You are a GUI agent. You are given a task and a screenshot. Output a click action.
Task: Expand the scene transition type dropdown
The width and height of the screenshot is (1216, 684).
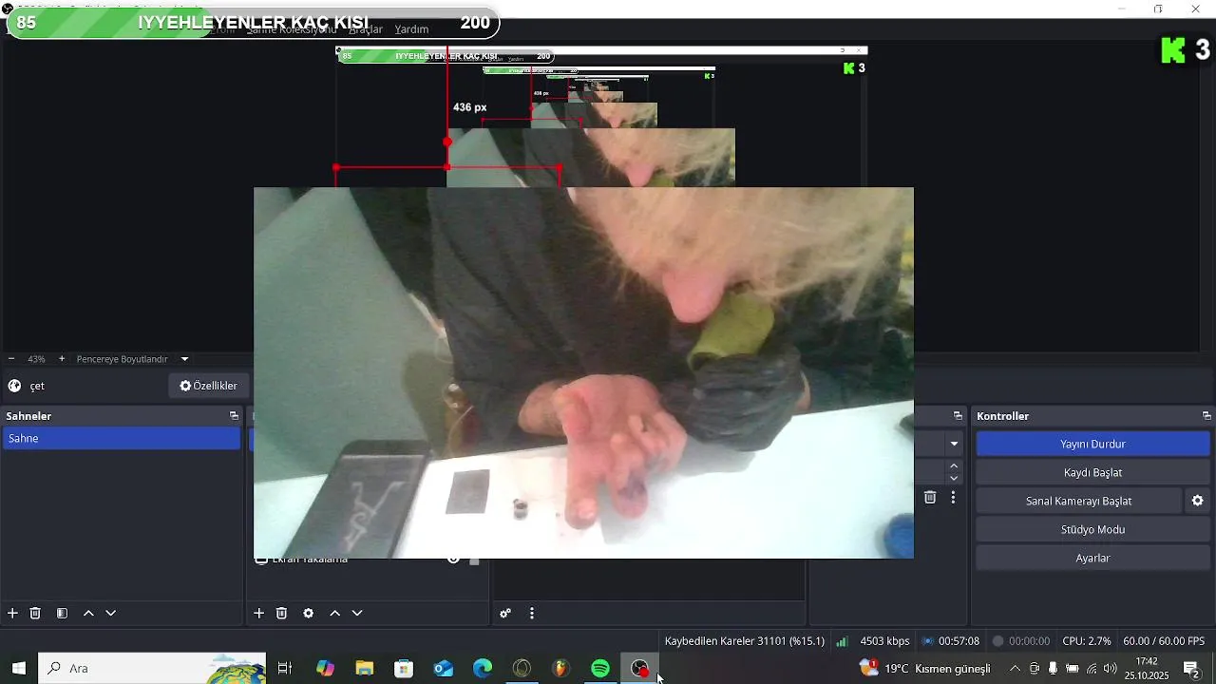[x=954, y=444]
